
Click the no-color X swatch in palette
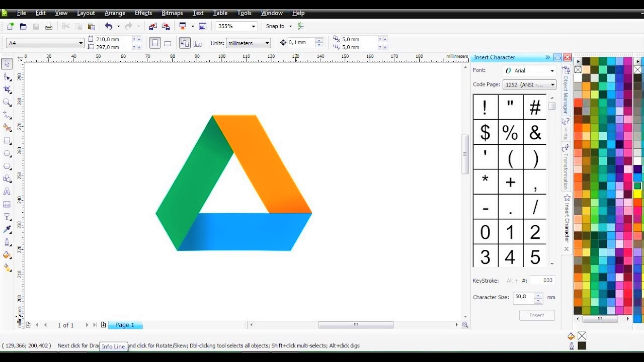click(x=578, y=70)
